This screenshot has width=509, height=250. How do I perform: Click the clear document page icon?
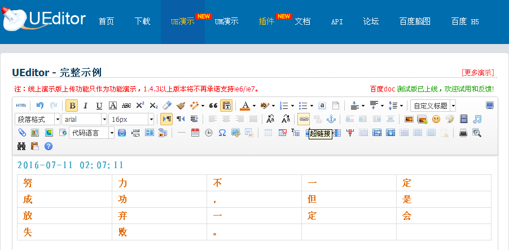coord(336,106)
